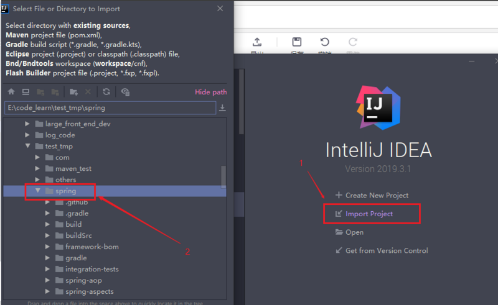Screen dimensions: 498x305
Task: Select the gradle folder
Action: pyautogui.click(x=76, y=258)
